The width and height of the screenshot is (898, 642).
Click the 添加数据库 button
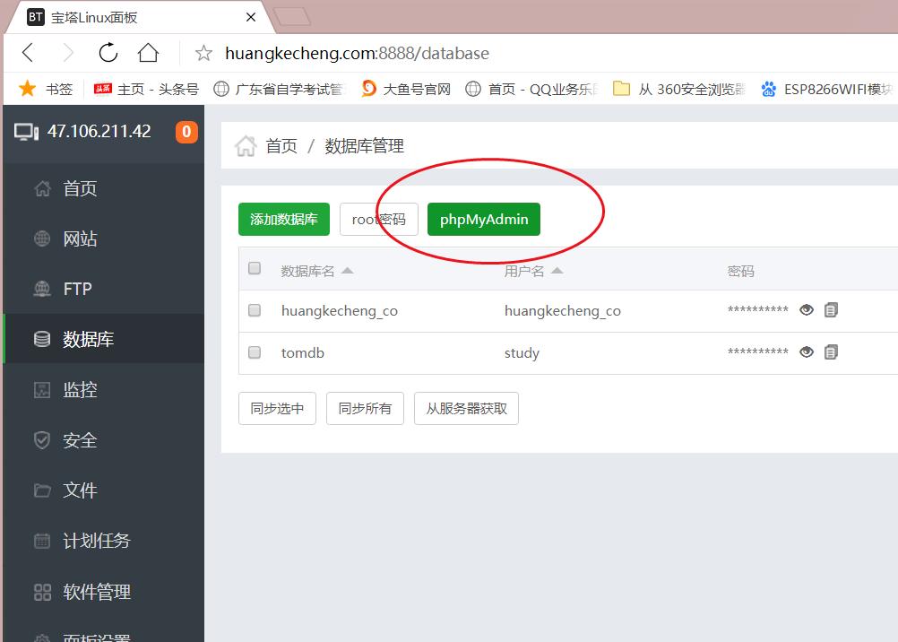point(283,219)
